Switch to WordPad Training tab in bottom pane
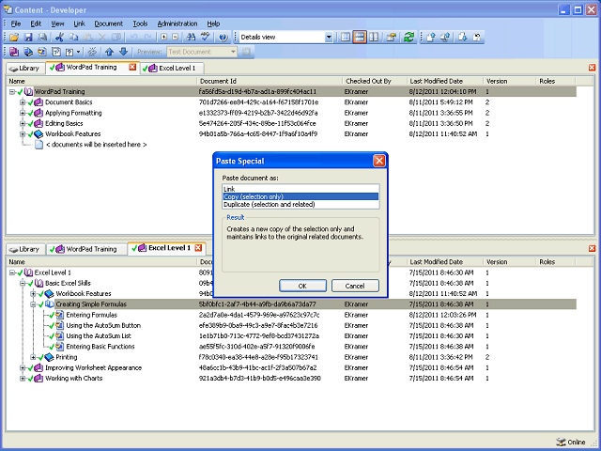This screenshot has height=451, width=601. [86, 249]
